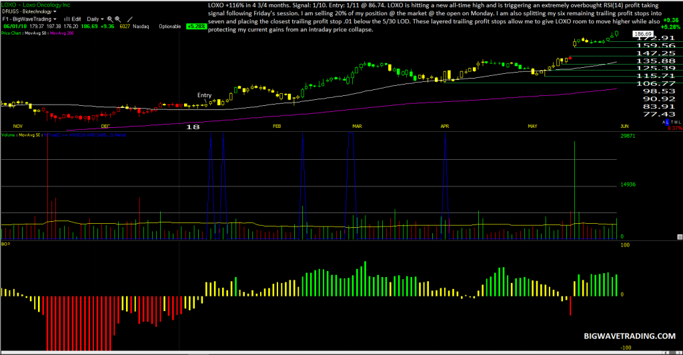Click the 106.77 price scale label
683x355 pixels.
click(656, 83)
